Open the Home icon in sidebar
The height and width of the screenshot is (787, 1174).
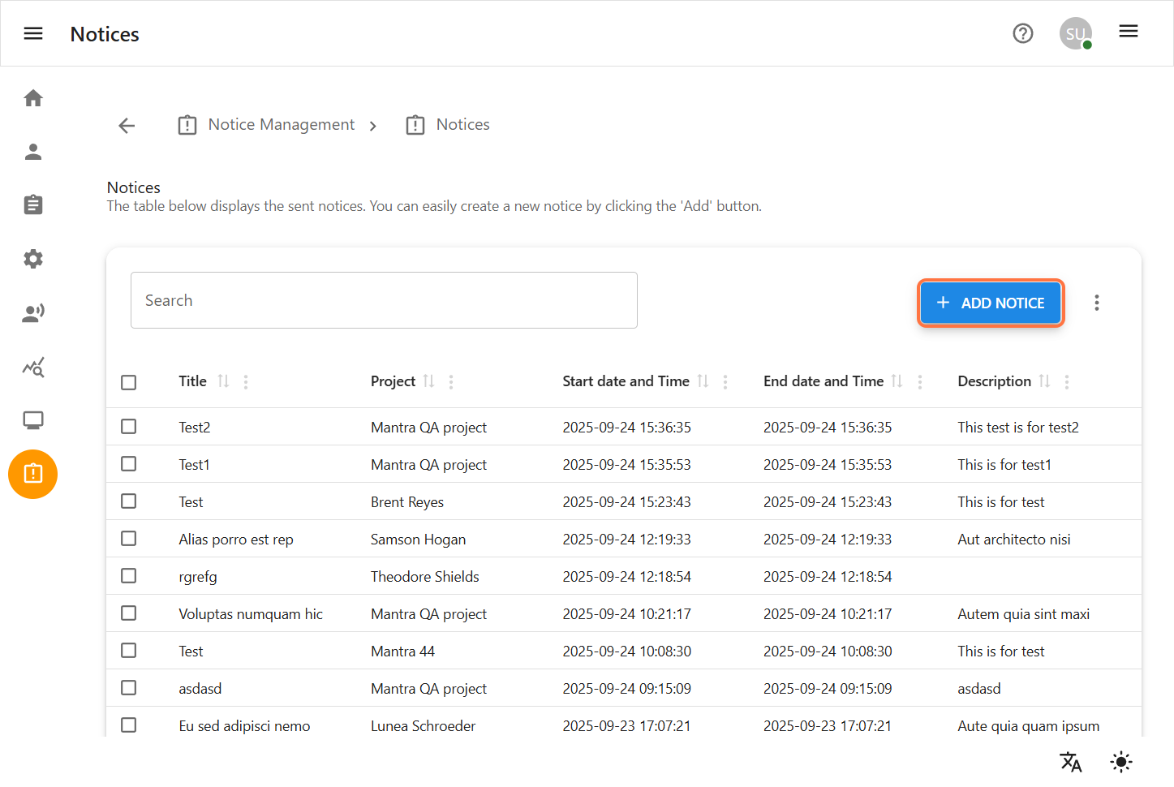[33, 98]
